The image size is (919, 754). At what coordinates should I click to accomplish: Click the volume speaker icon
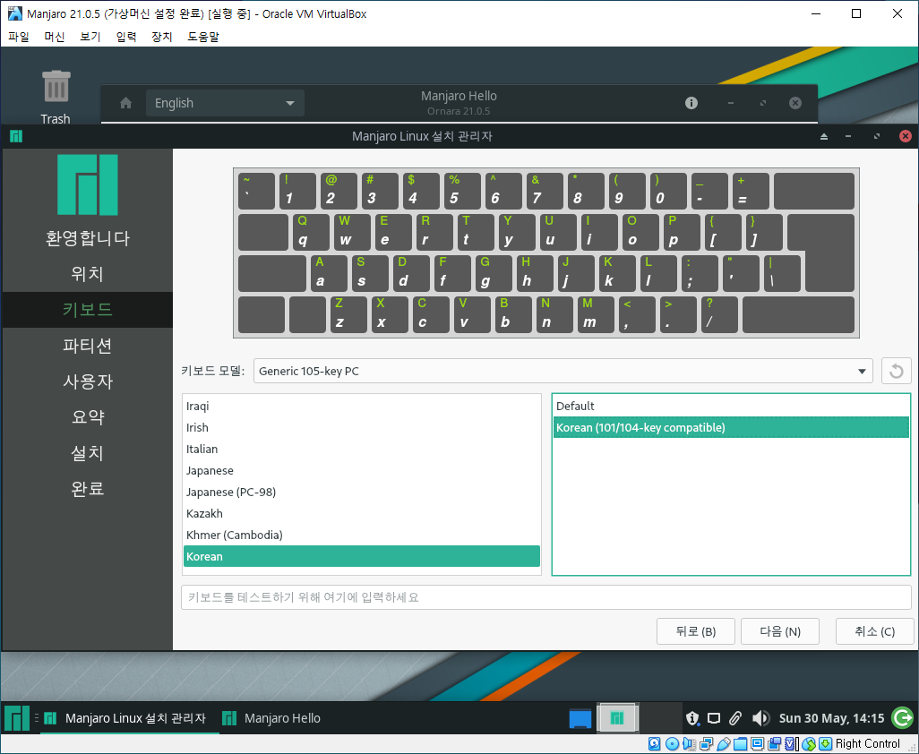(760, 718)
